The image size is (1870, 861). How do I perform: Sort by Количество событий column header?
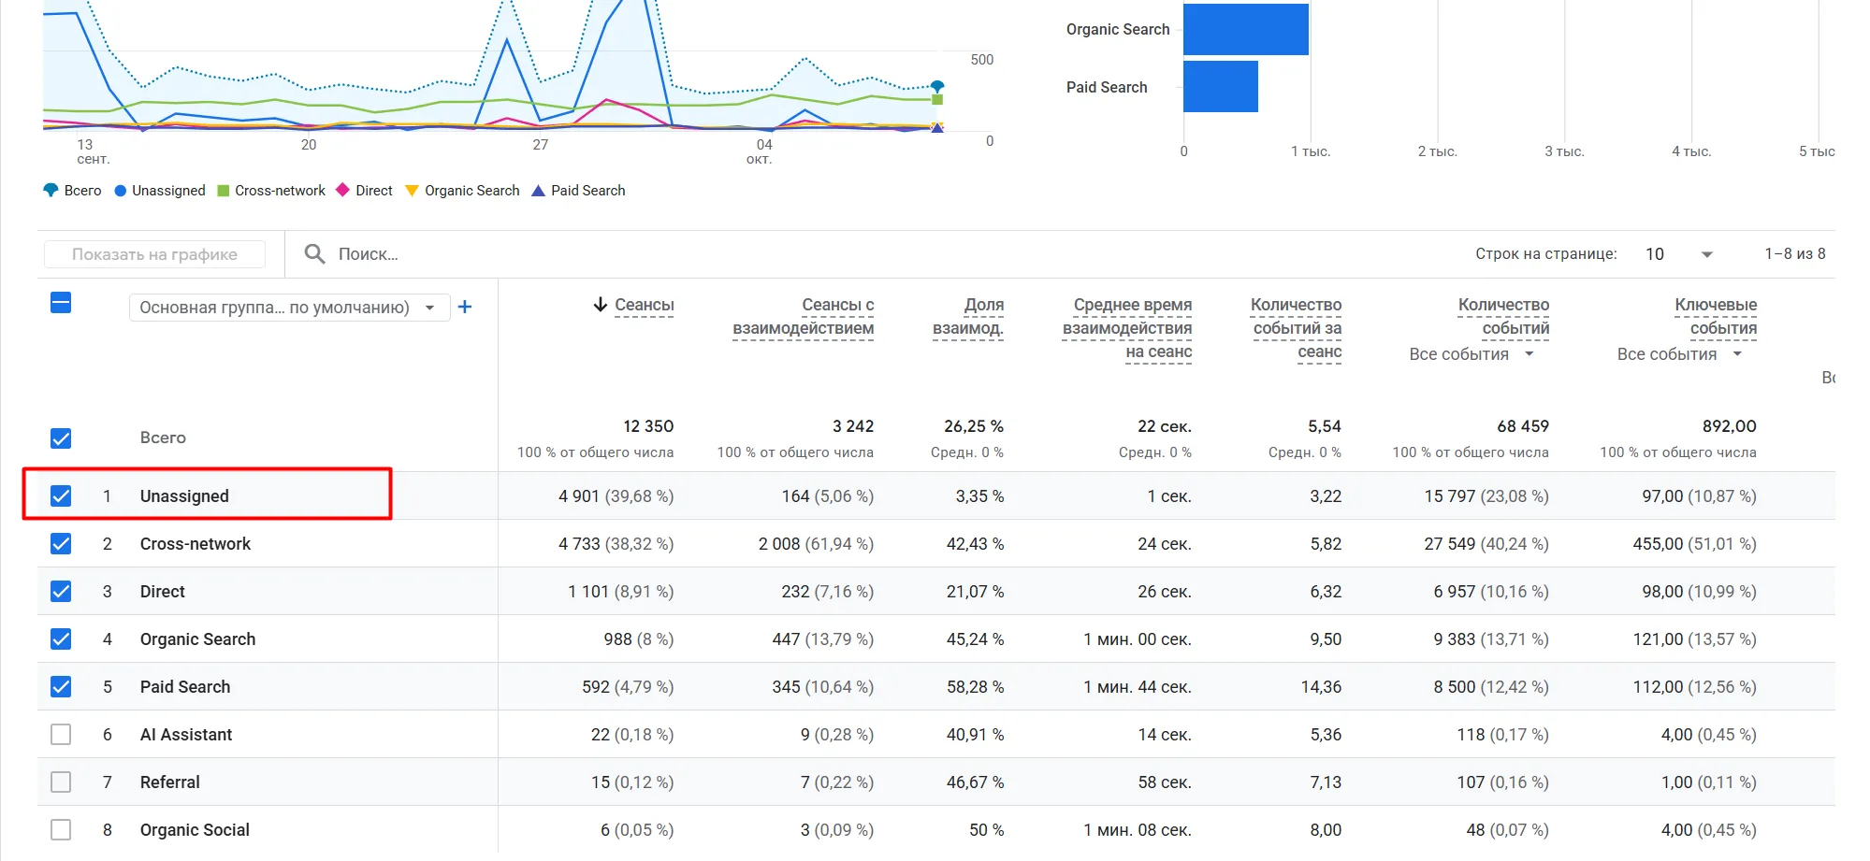pos(1503,316)
